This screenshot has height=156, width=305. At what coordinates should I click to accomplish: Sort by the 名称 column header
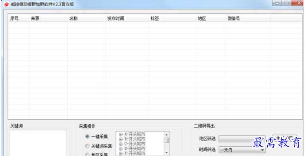(87, 19)
